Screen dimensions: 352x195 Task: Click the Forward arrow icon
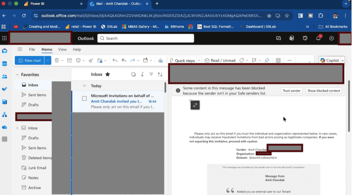[133, 61]
